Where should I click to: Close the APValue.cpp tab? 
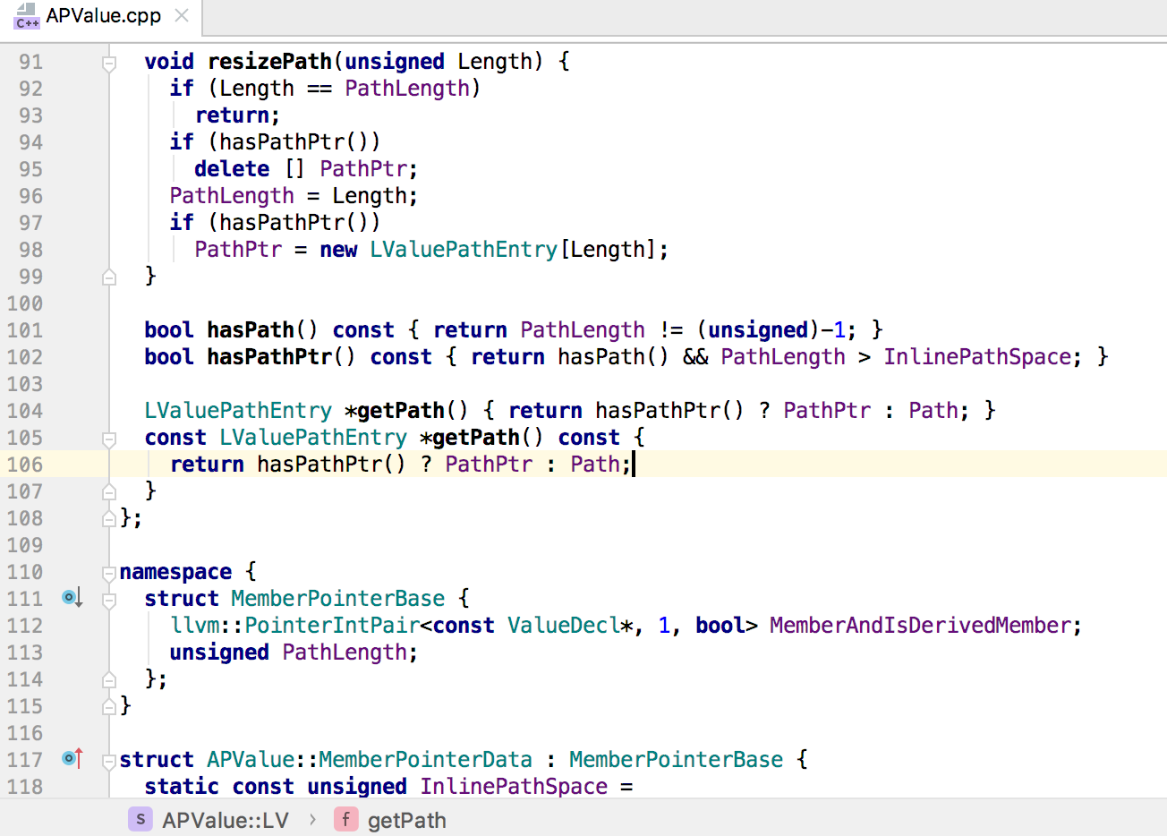(182, 15)
